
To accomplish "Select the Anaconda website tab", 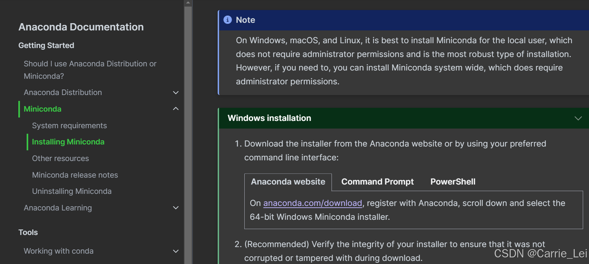I will coord(288,182).
